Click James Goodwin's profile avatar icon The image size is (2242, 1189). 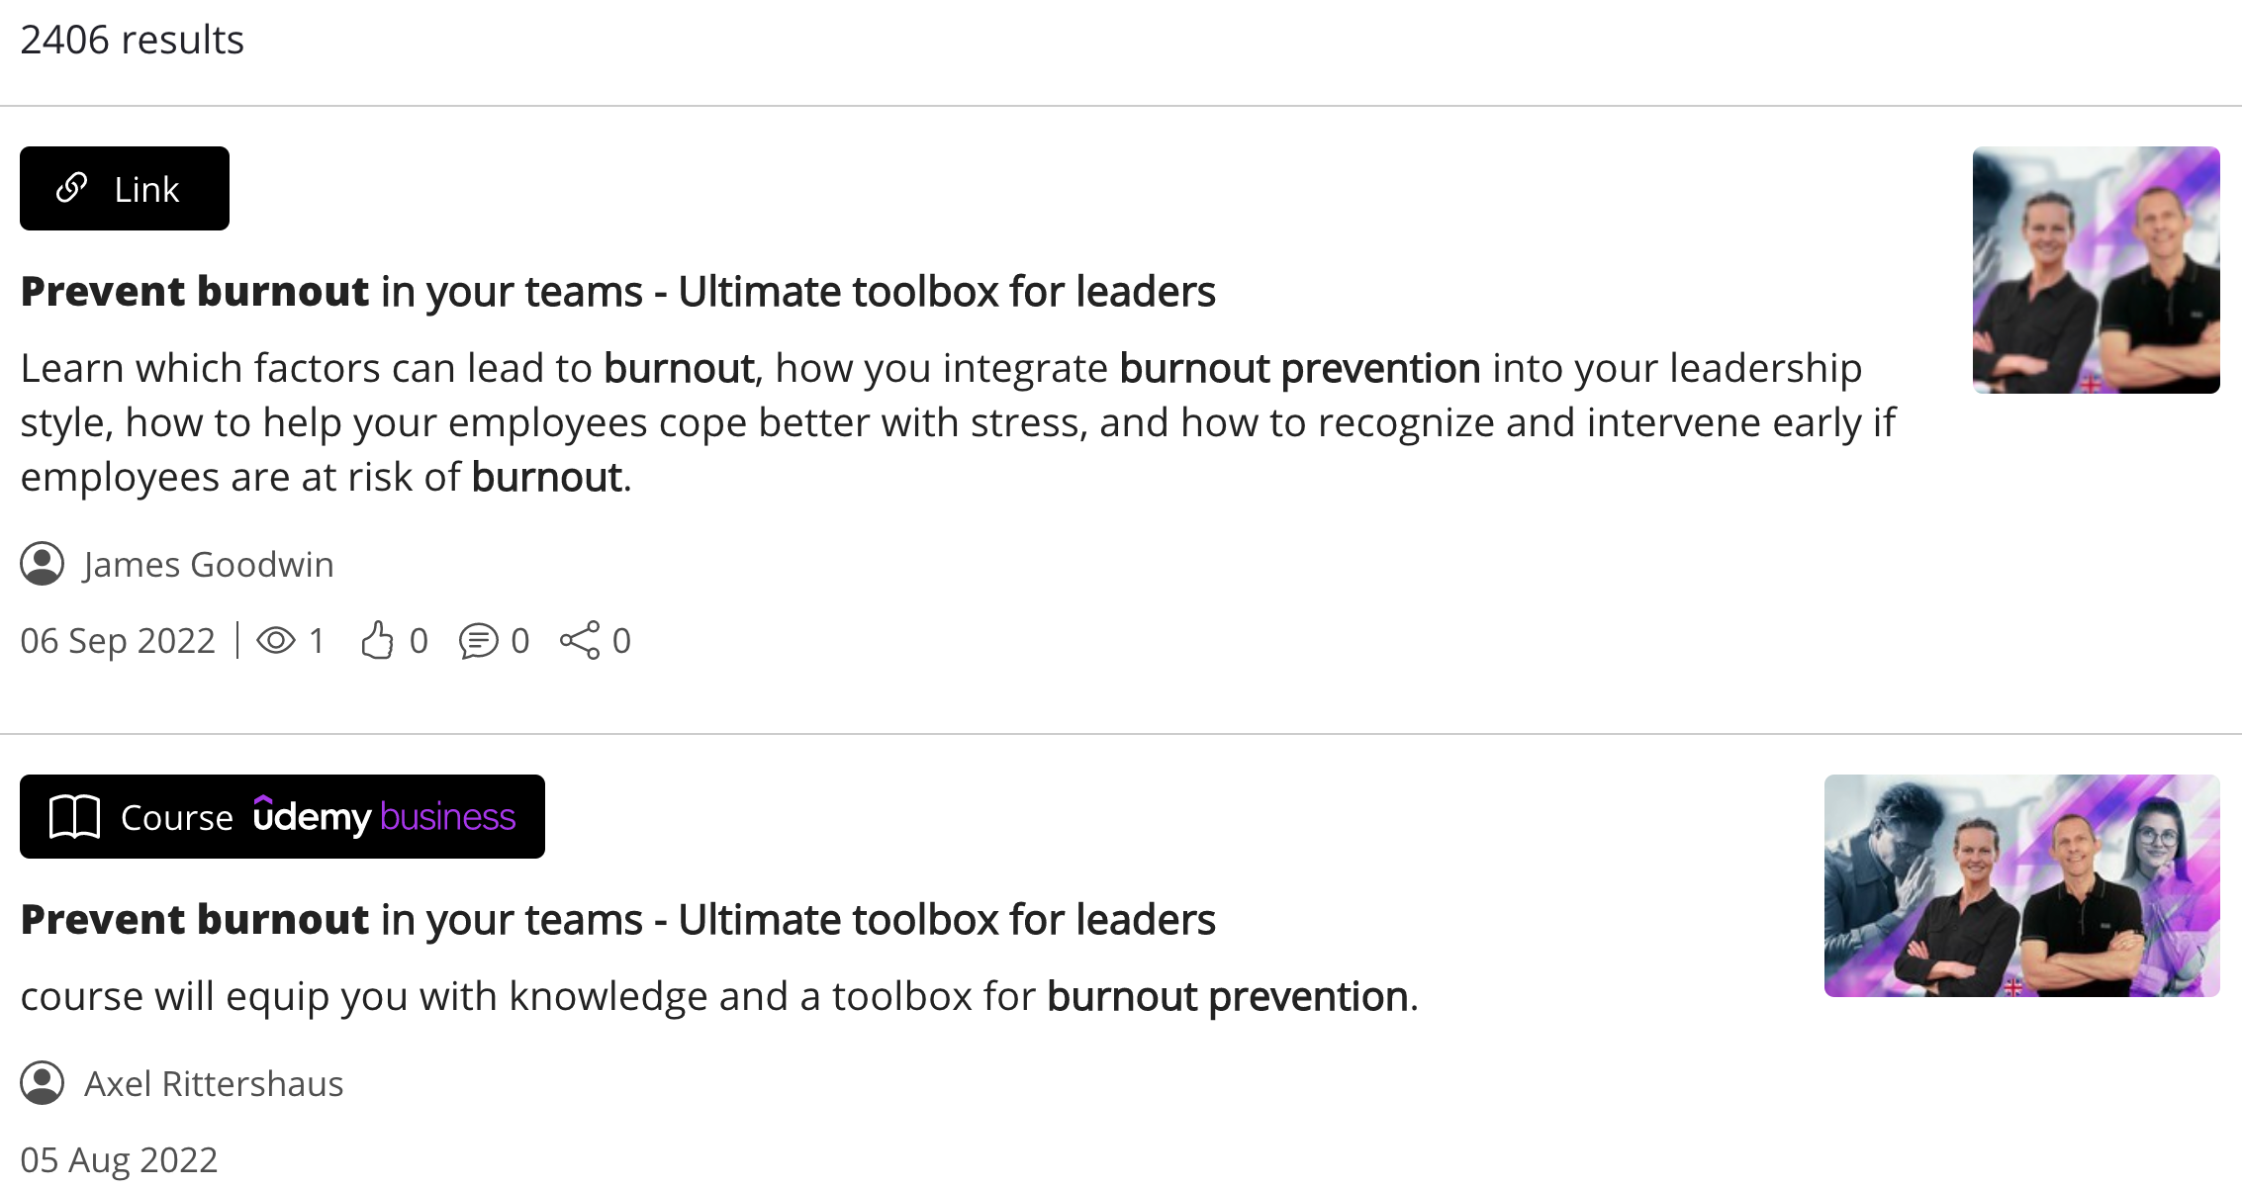click(43, 564)
